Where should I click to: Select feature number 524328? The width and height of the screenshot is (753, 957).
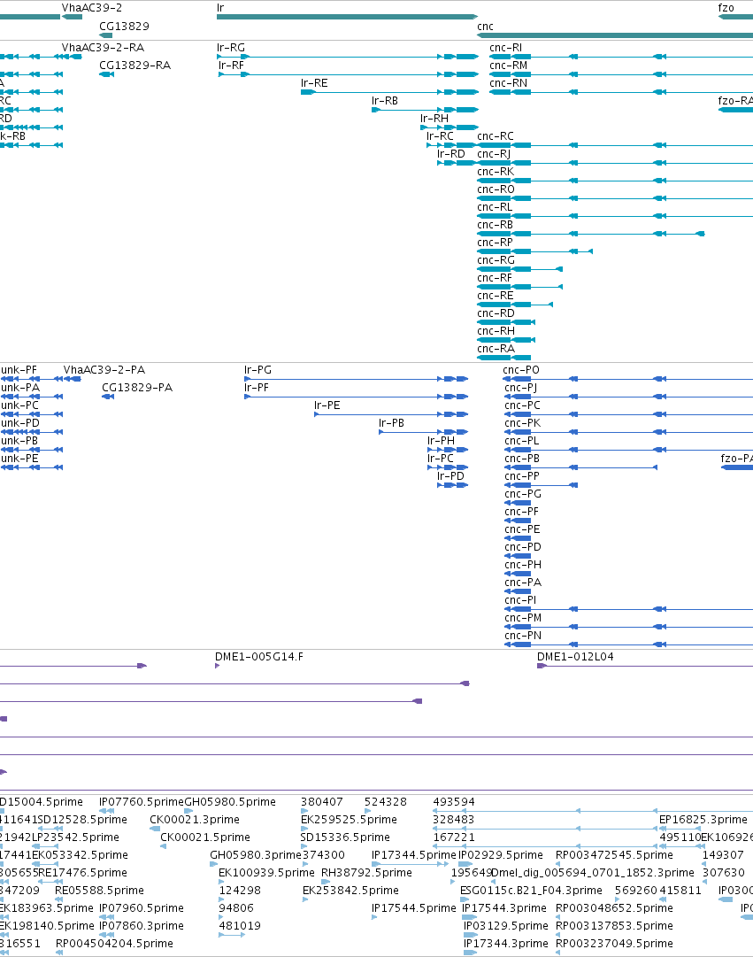pos(386,802)
